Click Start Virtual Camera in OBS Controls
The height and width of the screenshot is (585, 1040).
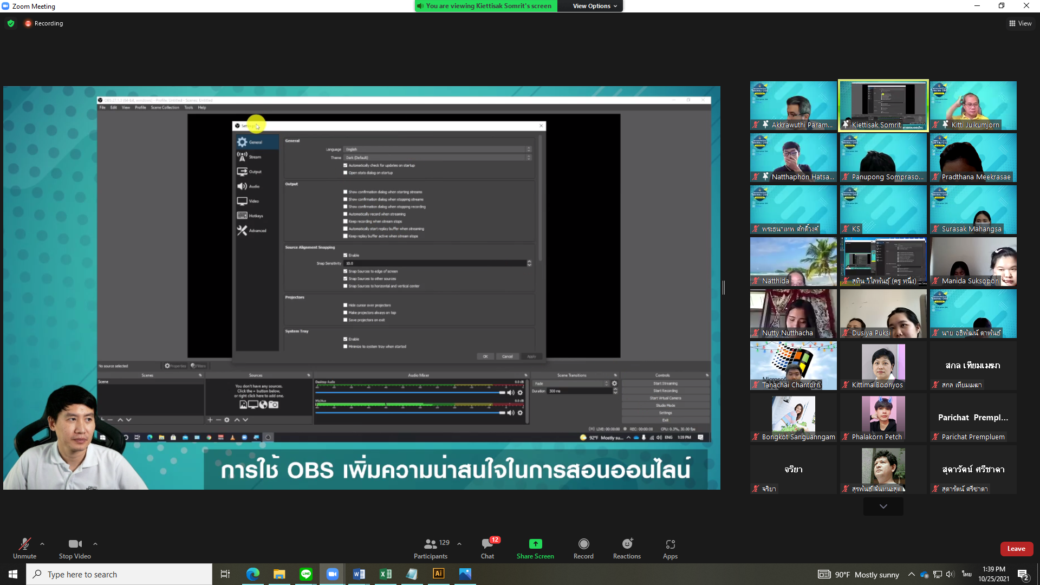click(665, 398)
